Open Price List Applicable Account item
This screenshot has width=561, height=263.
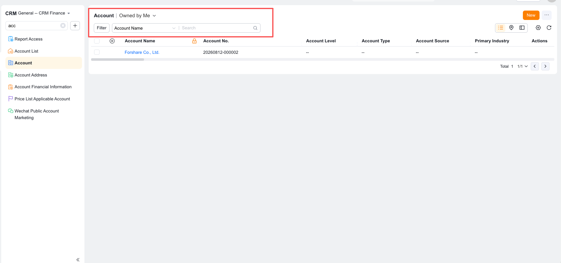click(44, 99)
